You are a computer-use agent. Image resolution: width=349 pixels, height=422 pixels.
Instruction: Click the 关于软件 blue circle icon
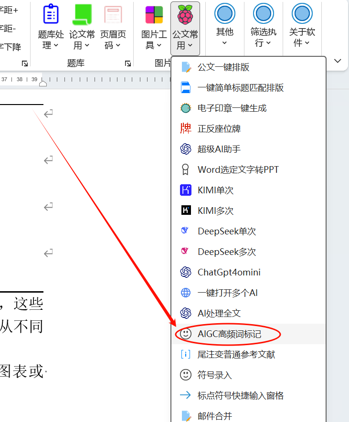[x=302, y=13]
